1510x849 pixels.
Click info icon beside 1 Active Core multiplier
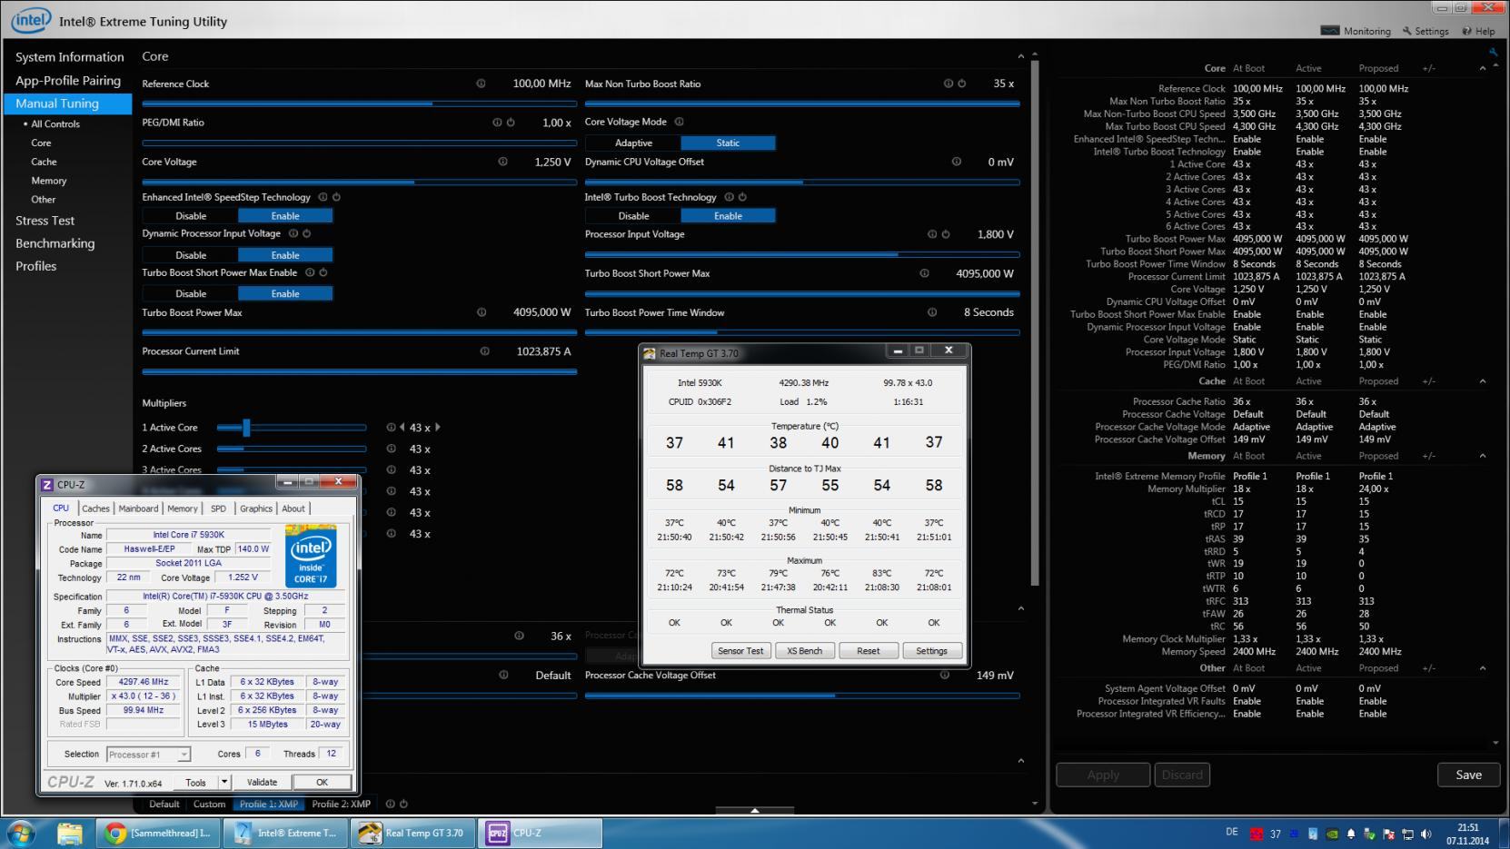390,428
